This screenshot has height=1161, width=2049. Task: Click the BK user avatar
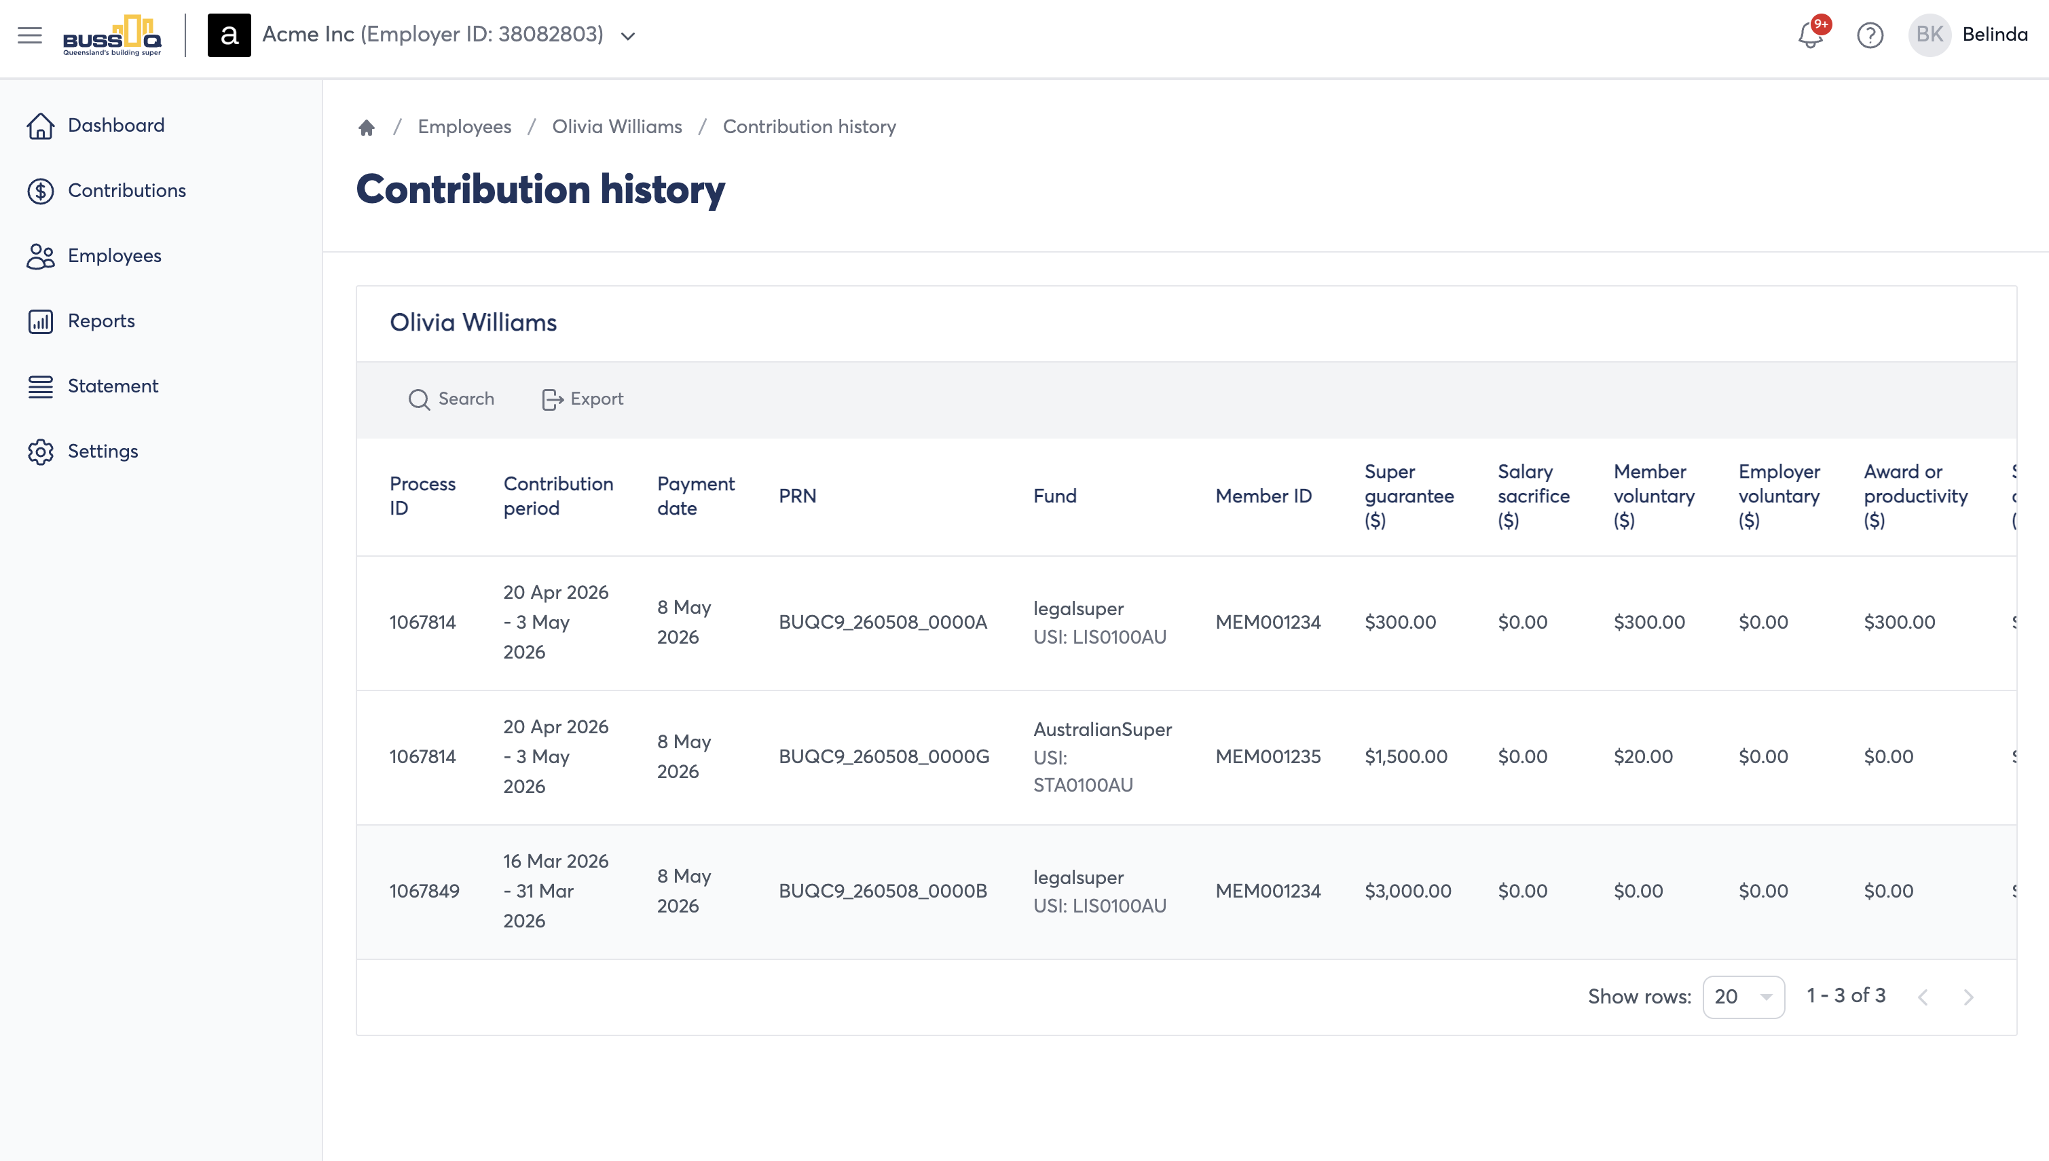click(x=1930, y=35)
